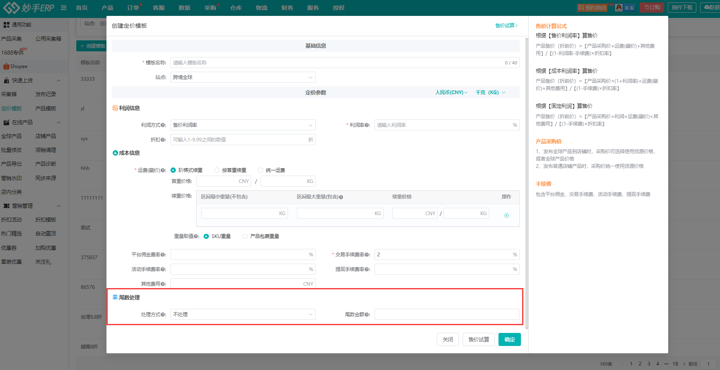Click the help icon beside 尾数金额 label
The width and height of the screenshot is (720, 370).
pos(367,315)
